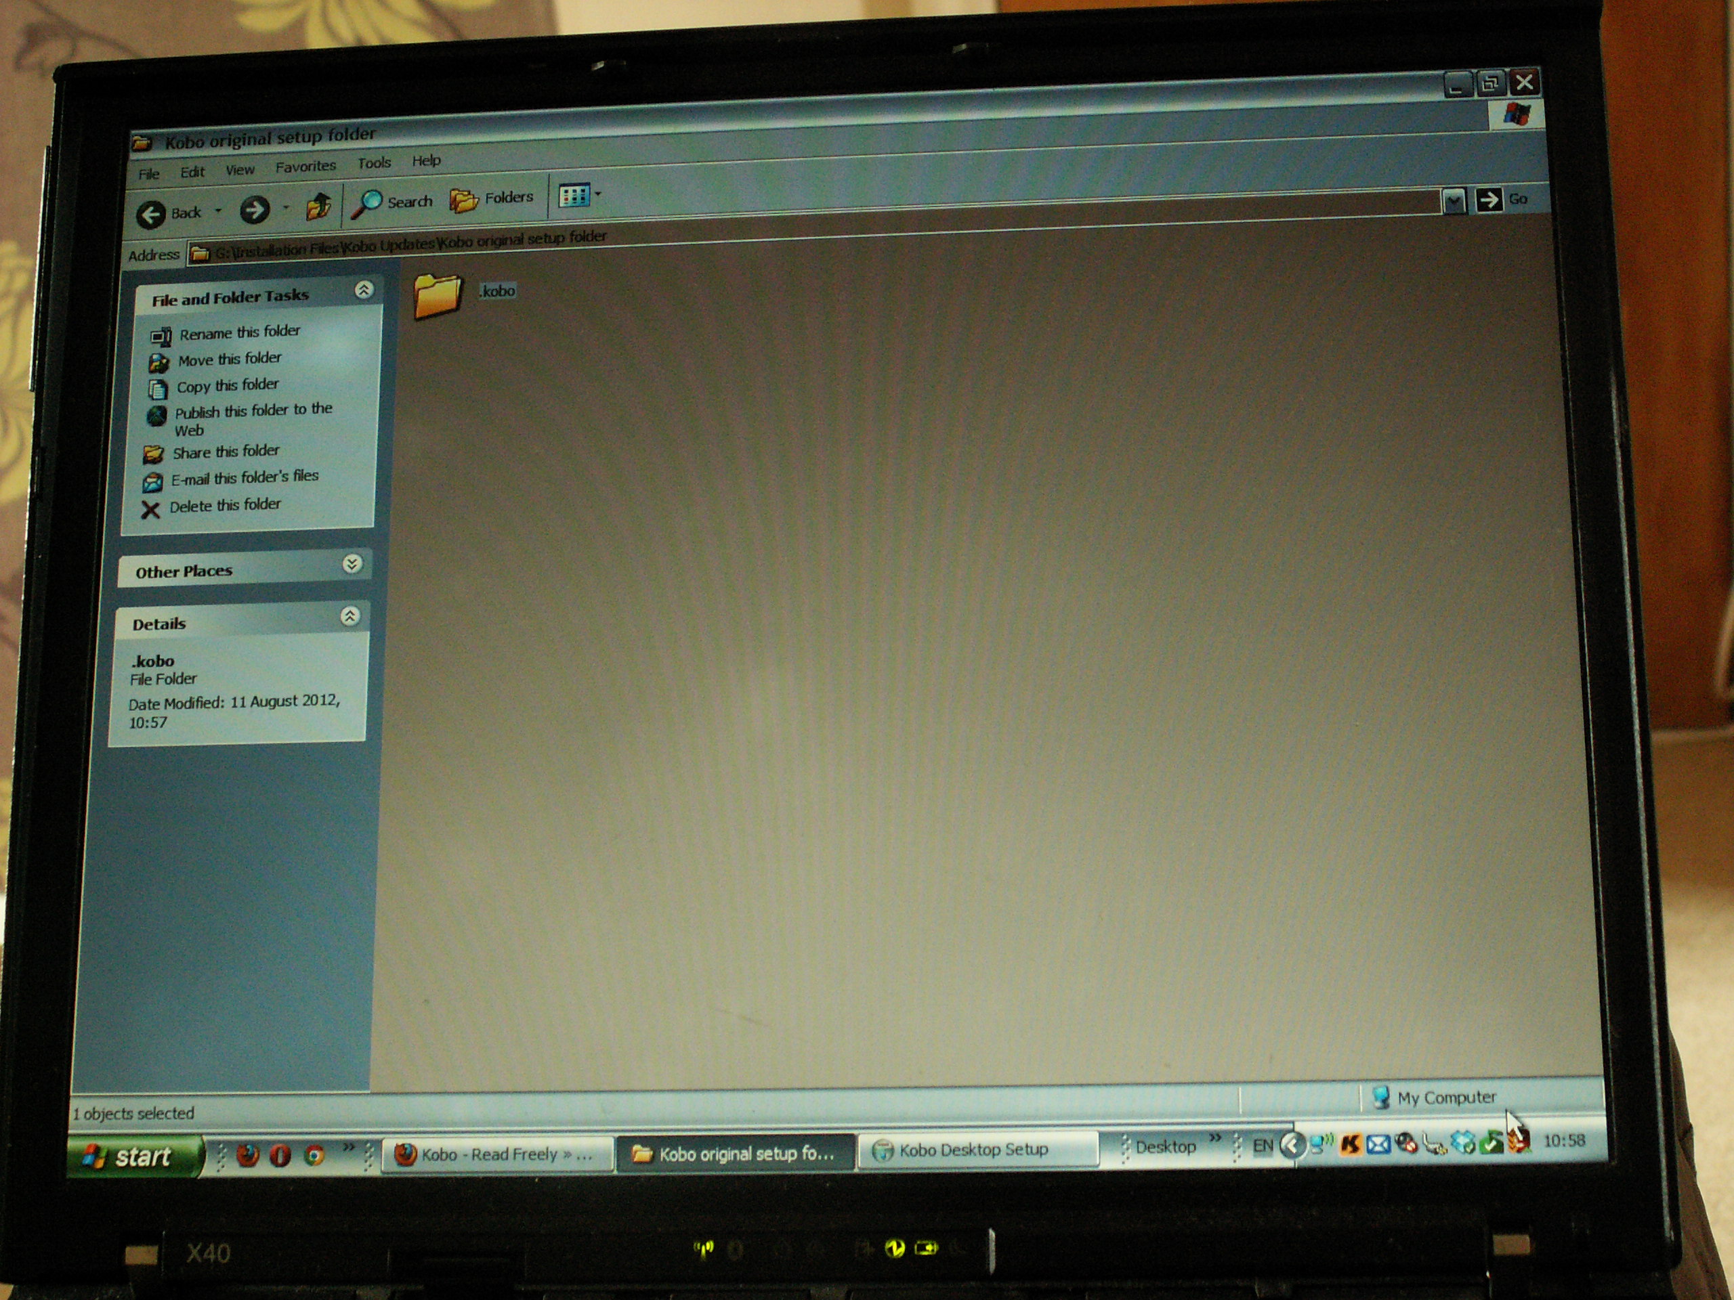Expand the Other Places panel

click(x=352, y=564)
